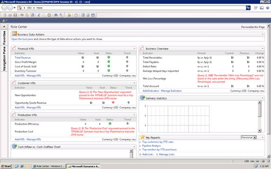Image resolution: width=271 pixels, height=169 pixels.
Task: Open Cash Inflow vs. Cash Outflow menu arrow
Action: [134, 147]
